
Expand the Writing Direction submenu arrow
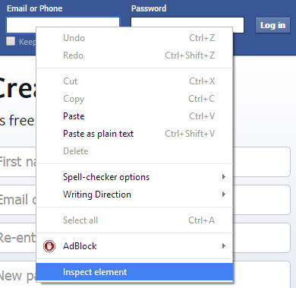223,195
